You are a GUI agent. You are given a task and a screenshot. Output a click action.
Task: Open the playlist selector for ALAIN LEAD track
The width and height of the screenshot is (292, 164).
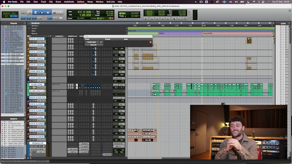coord(46,85)
